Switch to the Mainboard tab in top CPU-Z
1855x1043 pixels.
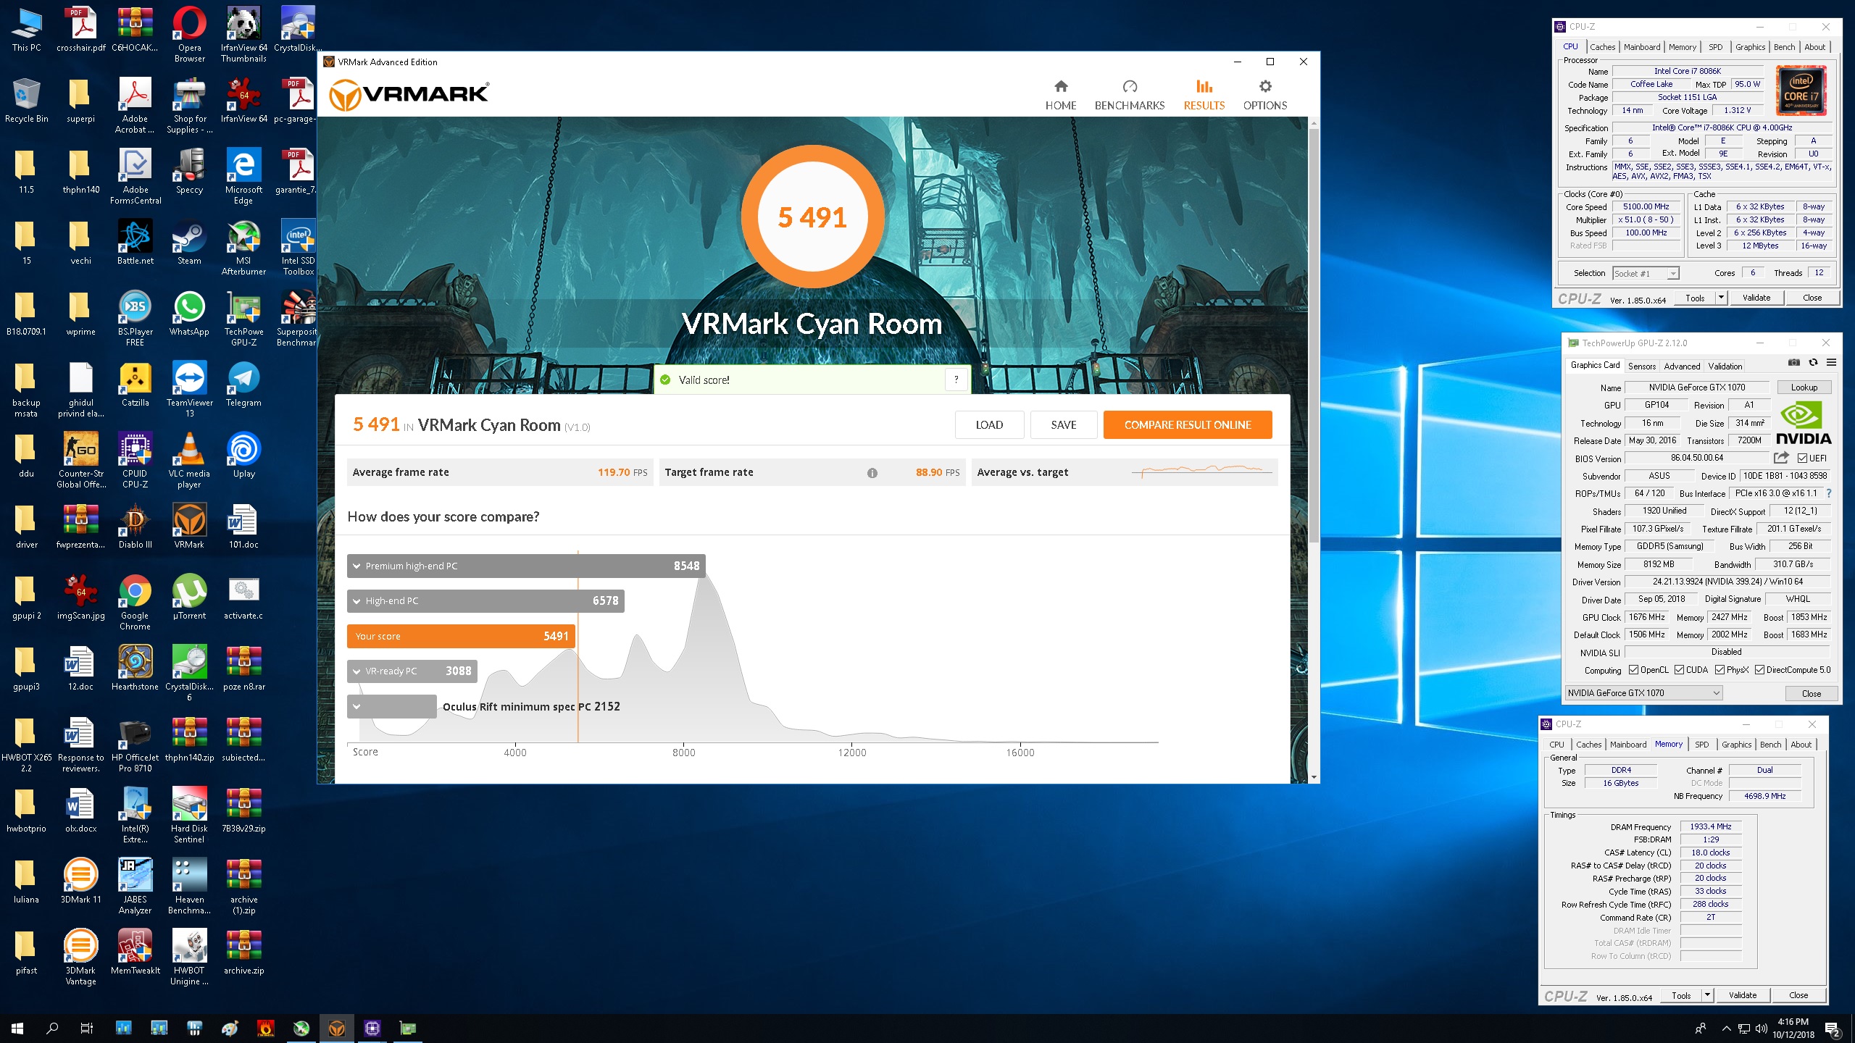click(1641, 47)
